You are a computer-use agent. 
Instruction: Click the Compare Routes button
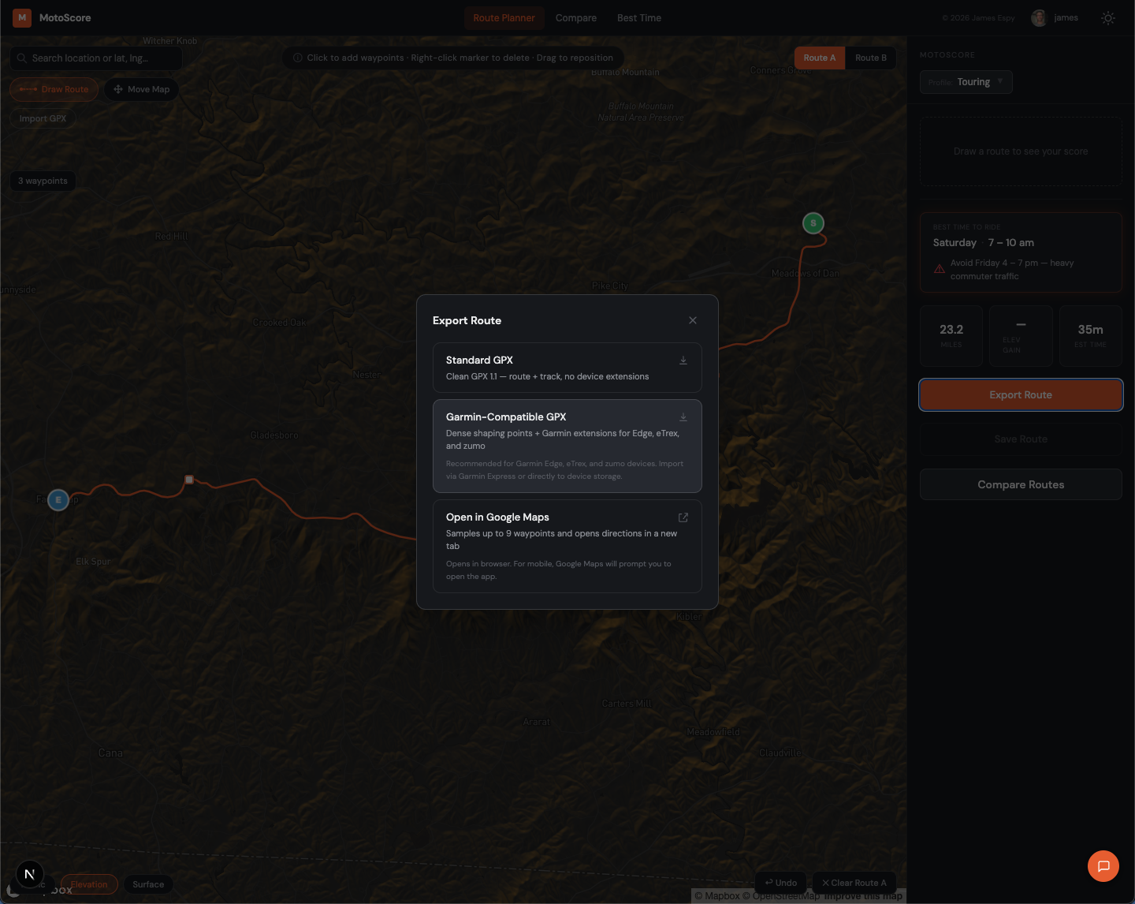point(1020,484)
